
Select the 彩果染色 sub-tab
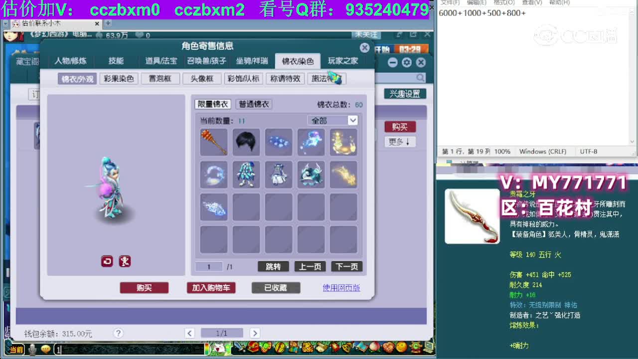click(119, 79)
